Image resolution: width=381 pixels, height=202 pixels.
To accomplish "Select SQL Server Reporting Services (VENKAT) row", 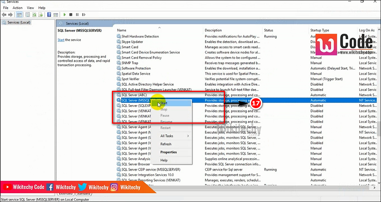I will [x=246, y=180].
